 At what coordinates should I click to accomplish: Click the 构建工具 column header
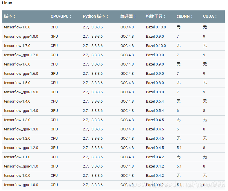tap(156, 16)
